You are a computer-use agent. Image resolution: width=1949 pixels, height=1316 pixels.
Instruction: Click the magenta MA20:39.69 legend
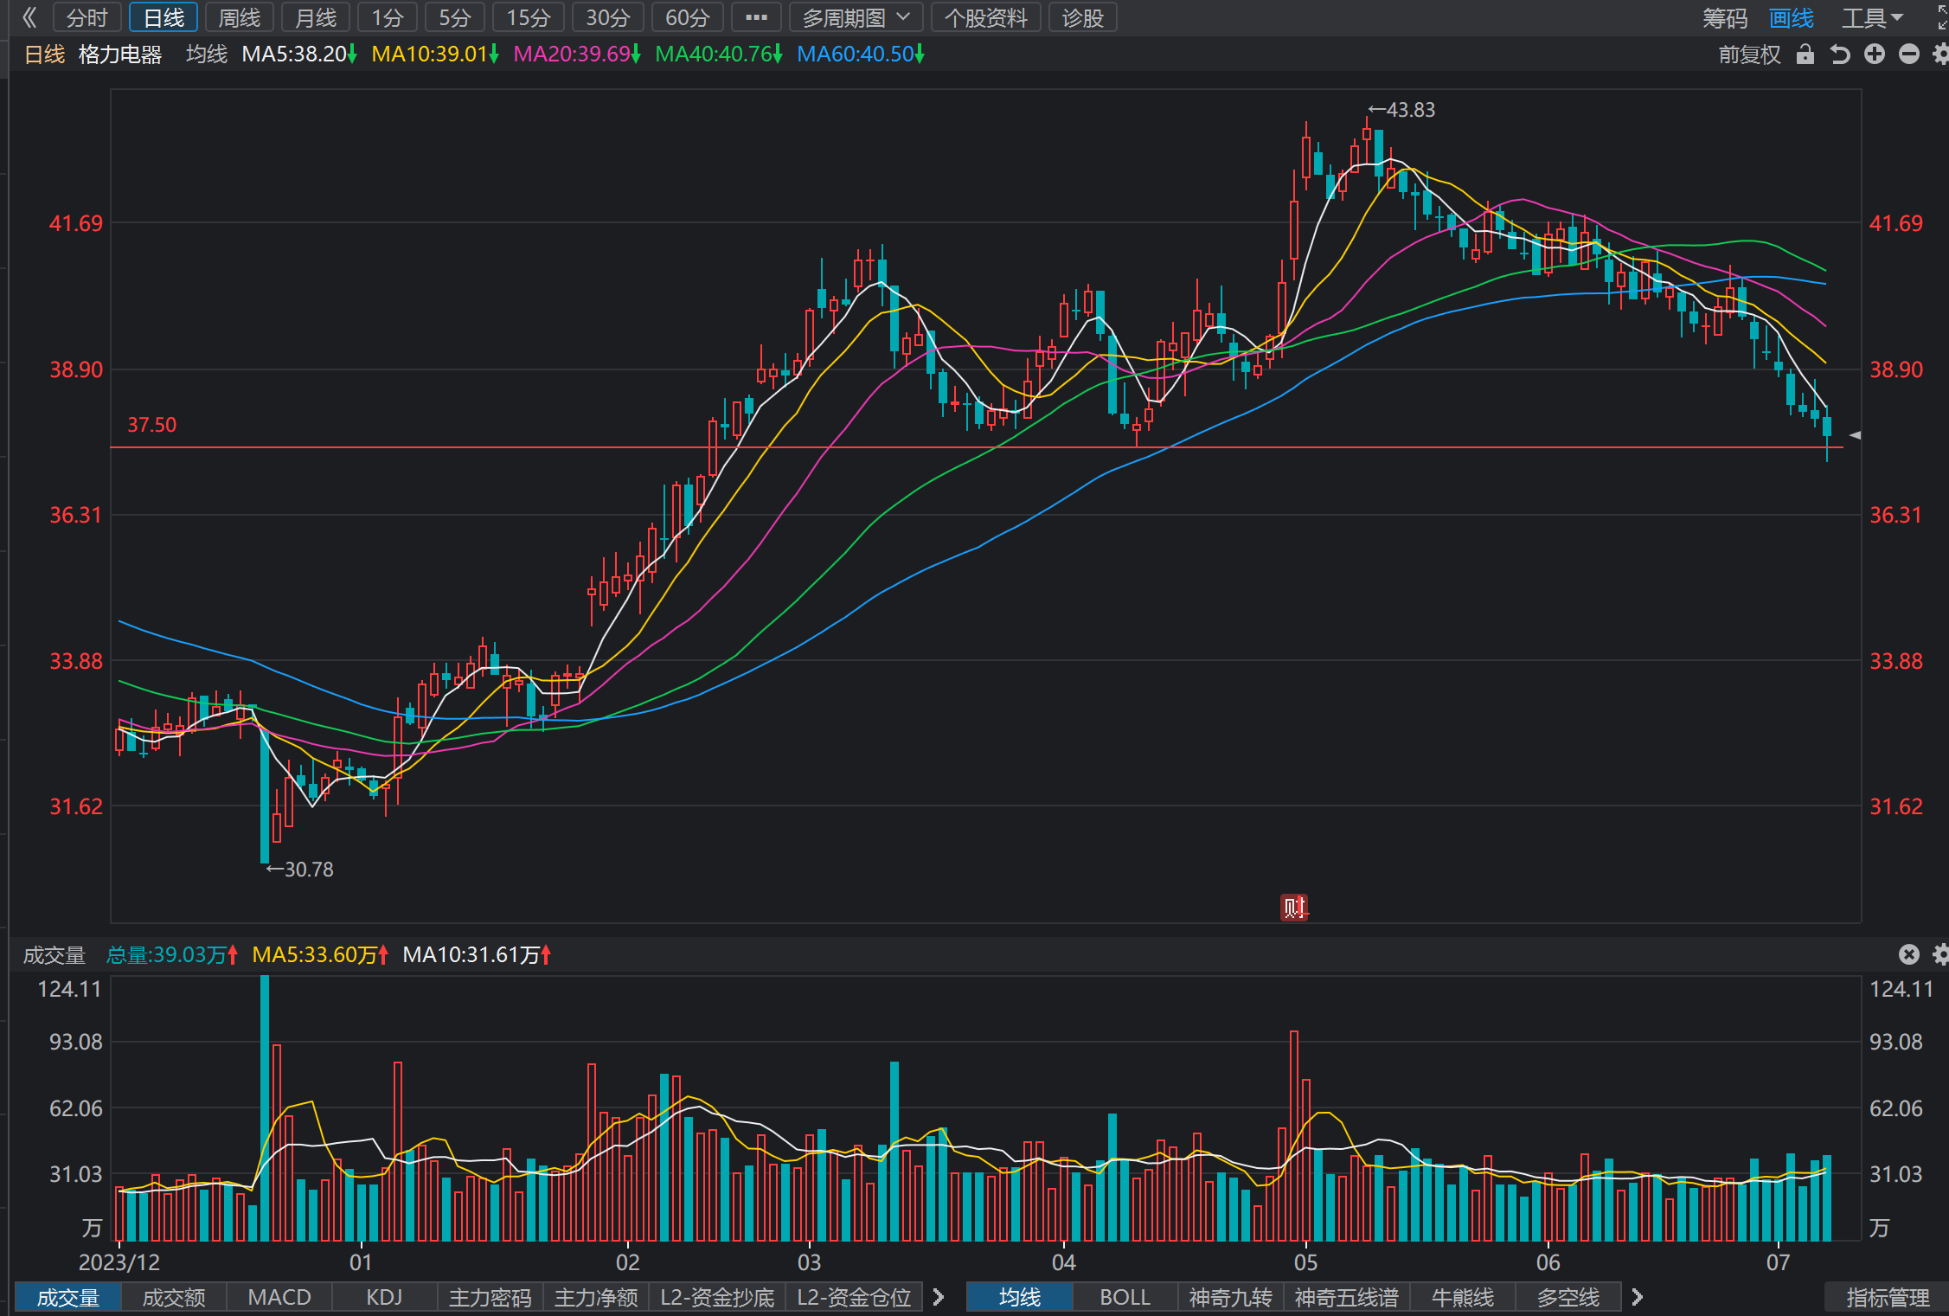577,55
